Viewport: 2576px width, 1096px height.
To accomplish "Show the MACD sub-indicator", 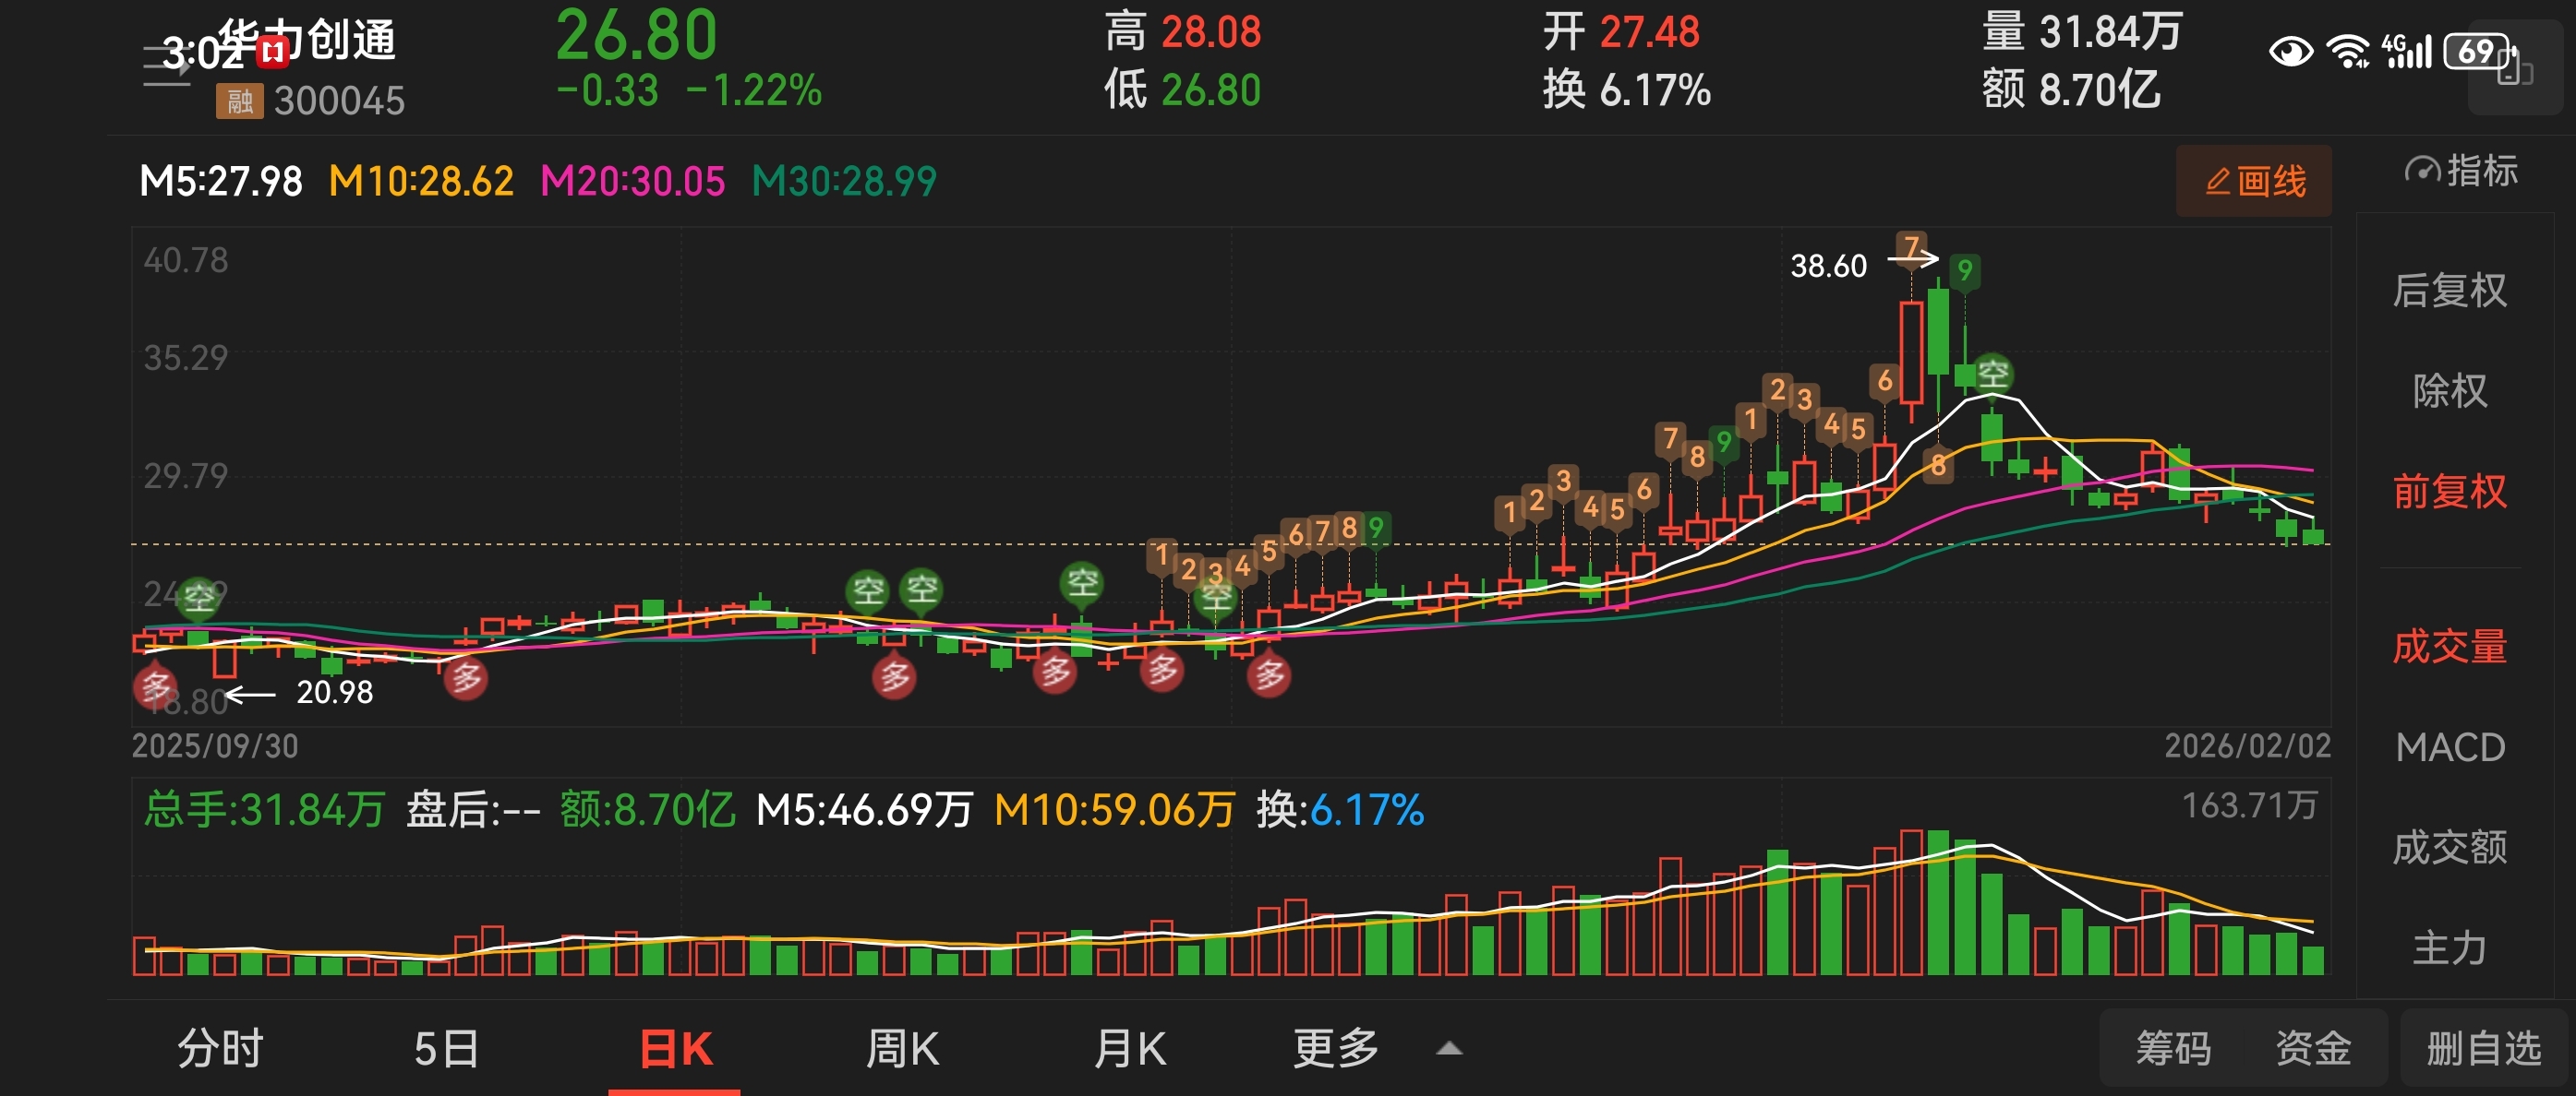I will pos(2449,747).
